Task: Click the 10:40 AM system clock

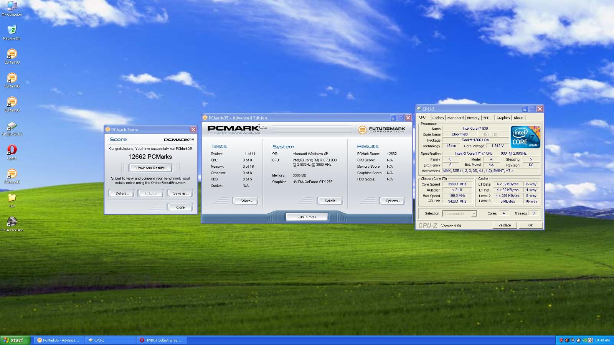Action: pyautogui.click(x=602, y=340)
